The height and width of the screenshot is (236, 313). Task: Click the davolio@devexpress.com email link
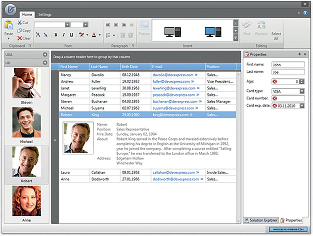pos(173,75)
